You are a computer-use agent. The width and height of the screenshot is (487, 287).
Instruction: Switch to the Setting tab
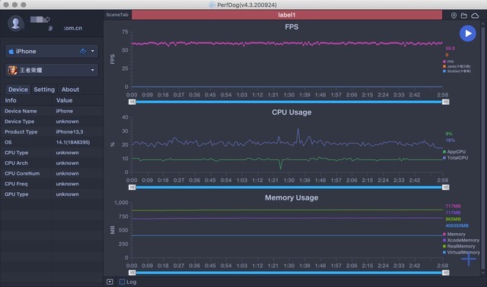[44, 90]
